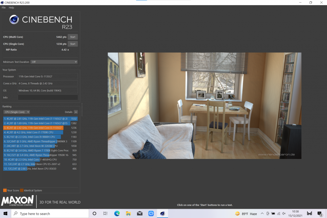Click the Maxon logo
This screenshot has height=218, width=327.
(x=17, y=201)
